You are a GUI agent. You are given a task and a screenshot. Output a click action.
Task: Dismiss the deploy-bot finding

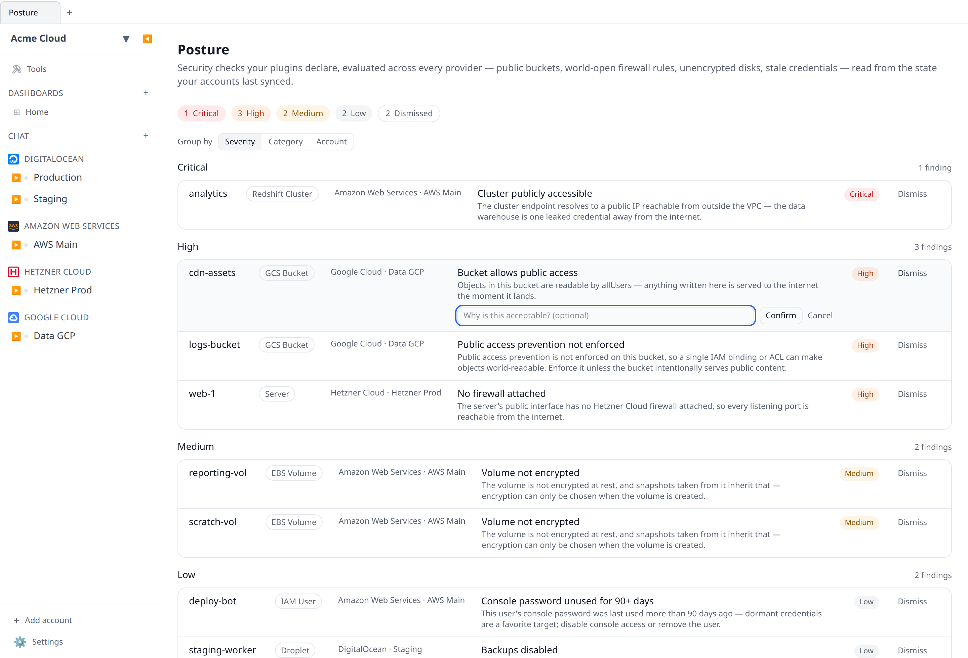coord(912,602)
